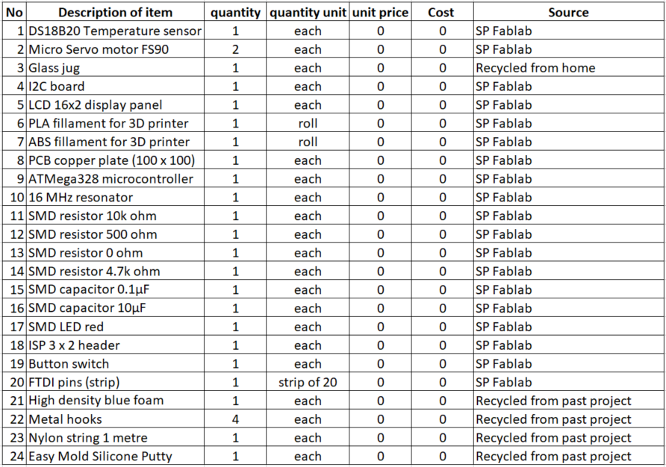Click source cell for Nylon string row
666x467 pixels.
[568, 438]
